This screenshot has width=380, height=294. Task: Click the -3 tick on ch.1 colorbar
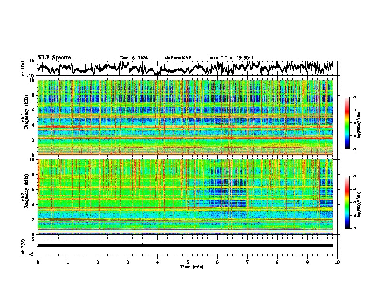(354, 97)
